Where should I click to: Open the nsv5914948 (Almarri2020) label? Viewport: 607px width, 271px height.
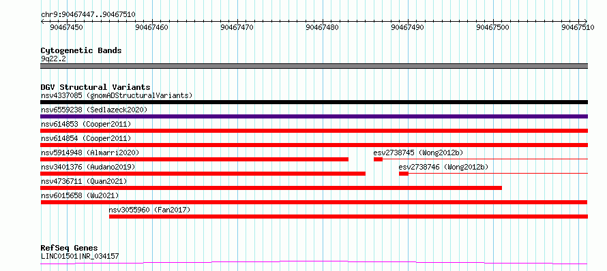(90, 153)
